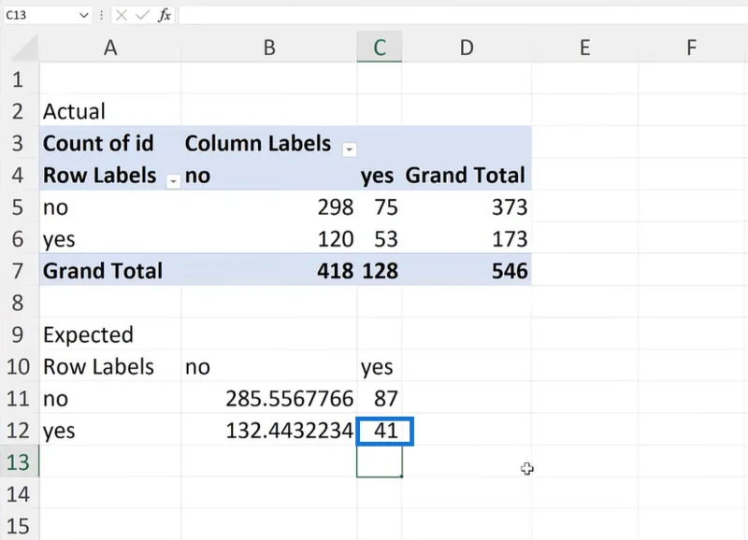Click the cell with value 53
Screen dimensions: 748x540
point(380,239)
